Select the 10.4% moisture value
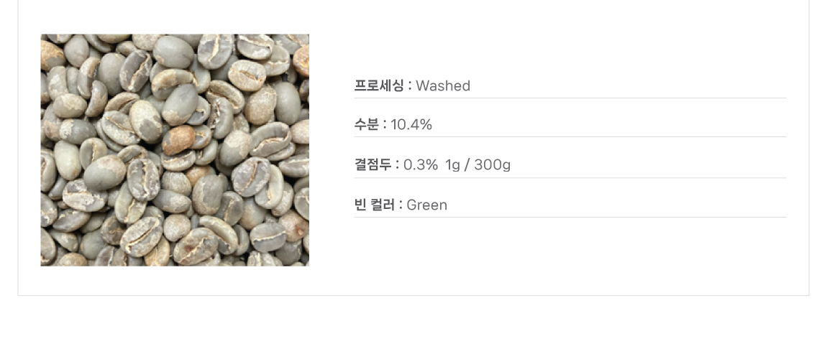 [x=411, y=125]
